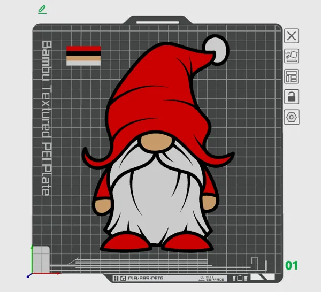Click the green plate number 01

click(292, 265)
